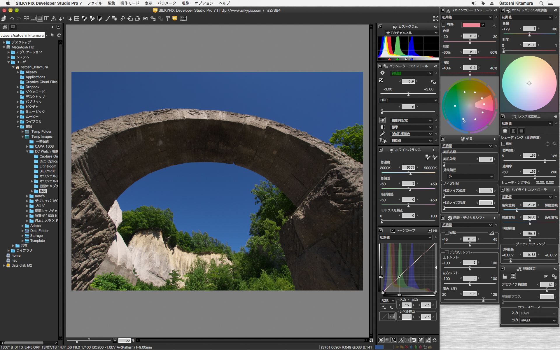The height and width of the screenshot is (350, 560).
Task: Click the pink color swatch in Fine Color Controller
Action: (x=471, y=25)
